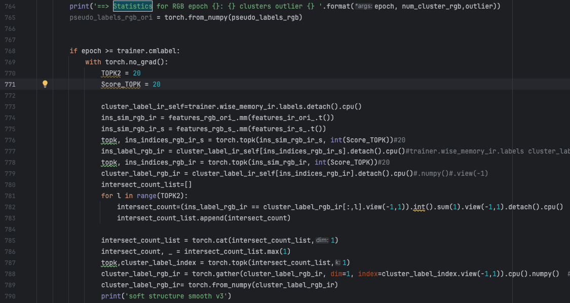Screen dimensions: 570x303
Task: Click 'ins_indices_rgb_ir_s' on line 776
Action: point(164,140)
